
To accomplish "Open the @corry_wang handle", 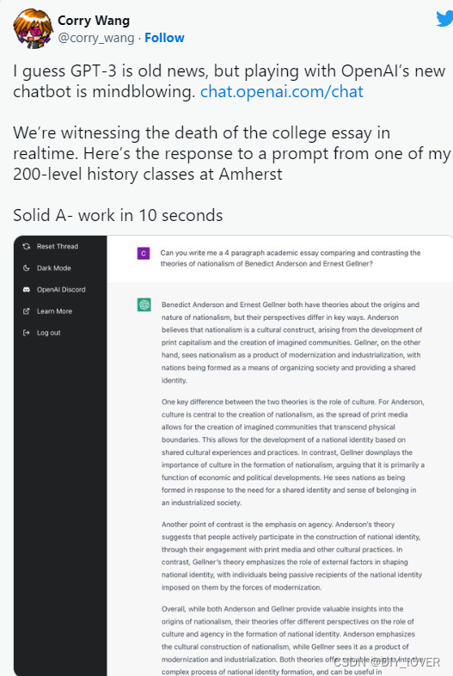I will 96,38.
